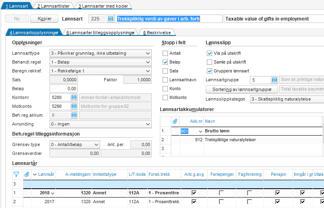The image size is (324, 208).
Task: Open the Lønnsslippkategori dropdown
Action: (x=287, y=99)
